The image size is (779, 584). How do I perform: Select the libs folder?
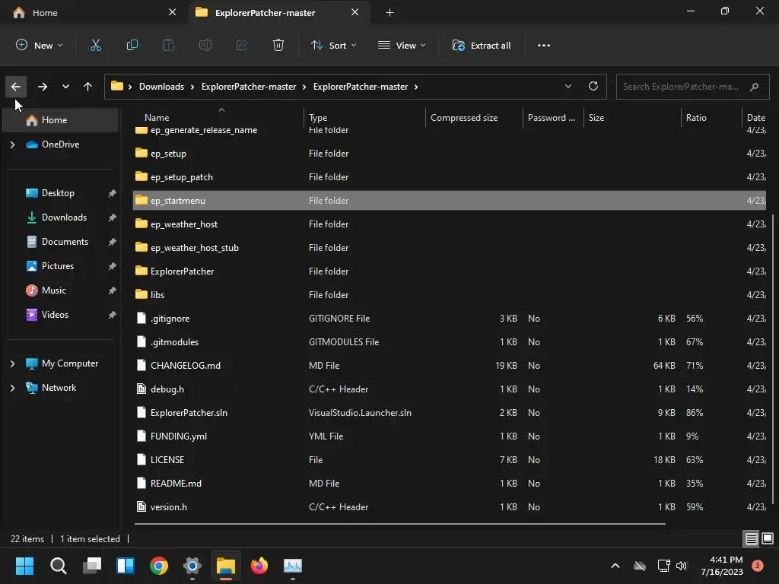[449, 295]
